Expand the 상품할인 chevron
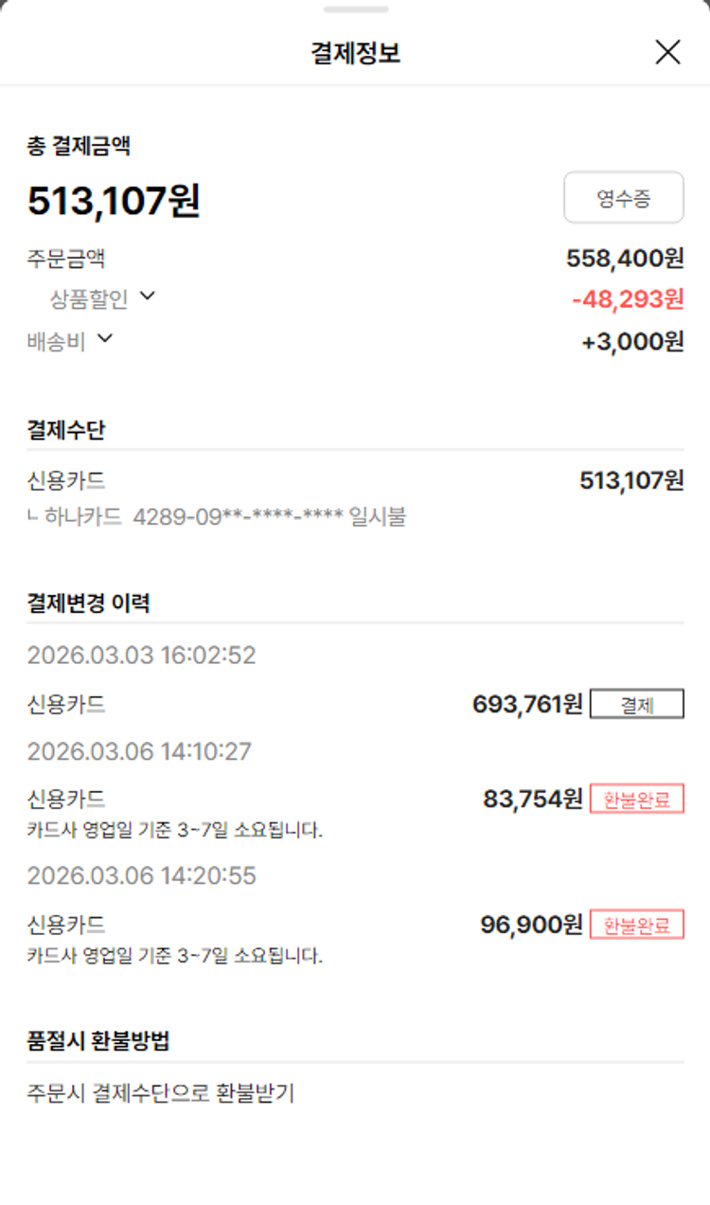 (x=147, y=297)
